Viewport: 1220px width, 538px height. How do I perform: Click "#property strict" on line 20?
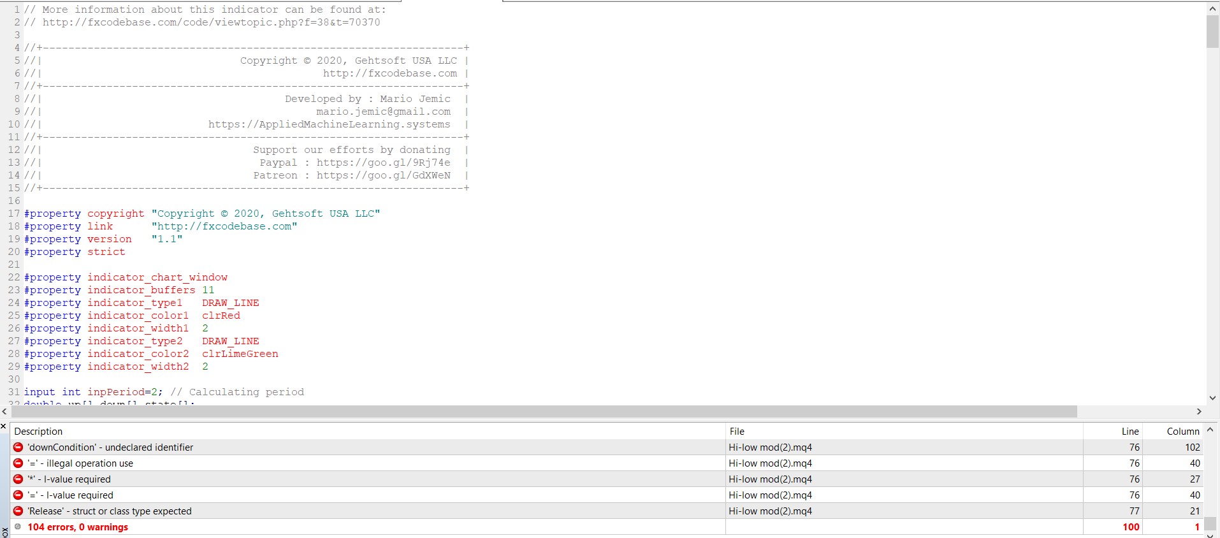[x=75, y=252]
